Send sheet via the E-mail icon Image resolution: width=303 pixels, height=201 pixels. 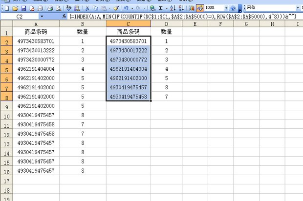40,8
